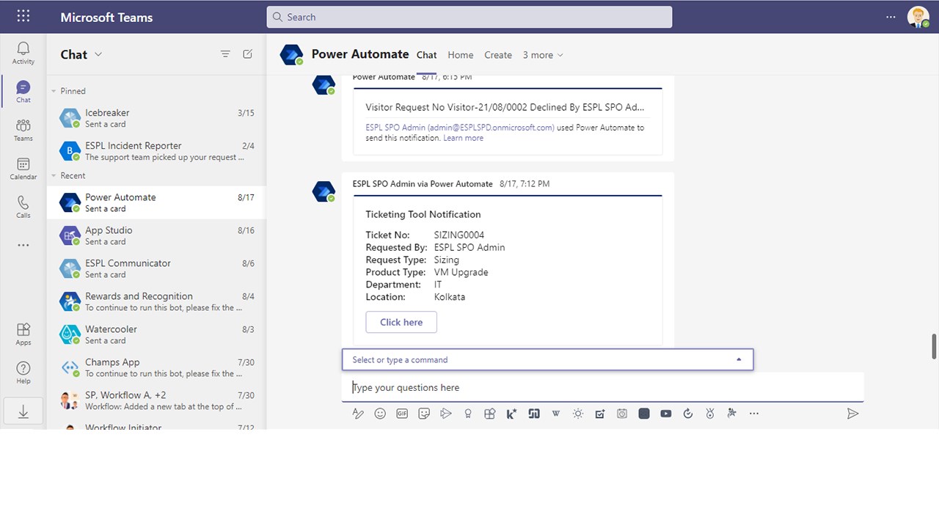Click in the top Search box
This screenshot has width=939, height=528.
tap(469, 17)
